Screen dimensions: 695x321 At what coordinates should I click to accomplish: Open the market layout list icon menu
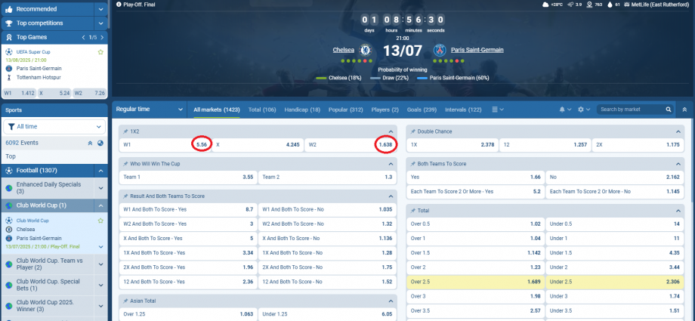coord(498,110)
